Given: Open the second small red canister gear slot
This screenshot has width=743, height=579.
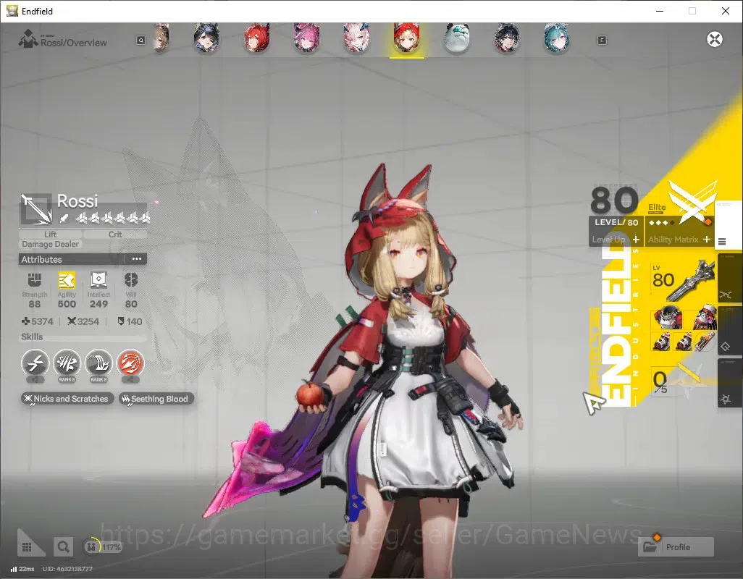Looking at the screenshot, I should (684, 342).
